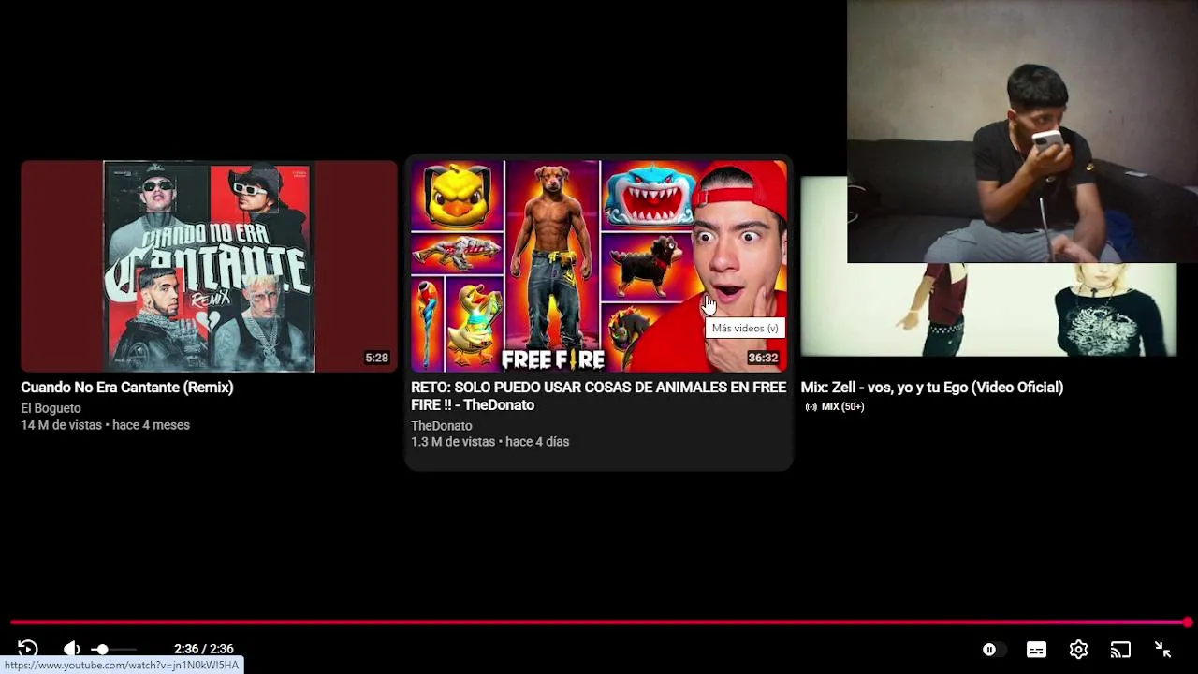This screenshot has width=1198, height=674.
Task: Click RETO: SOLO PUEDO USAR COSAS title
Action: pyautogui.click(x=598, y=396)
